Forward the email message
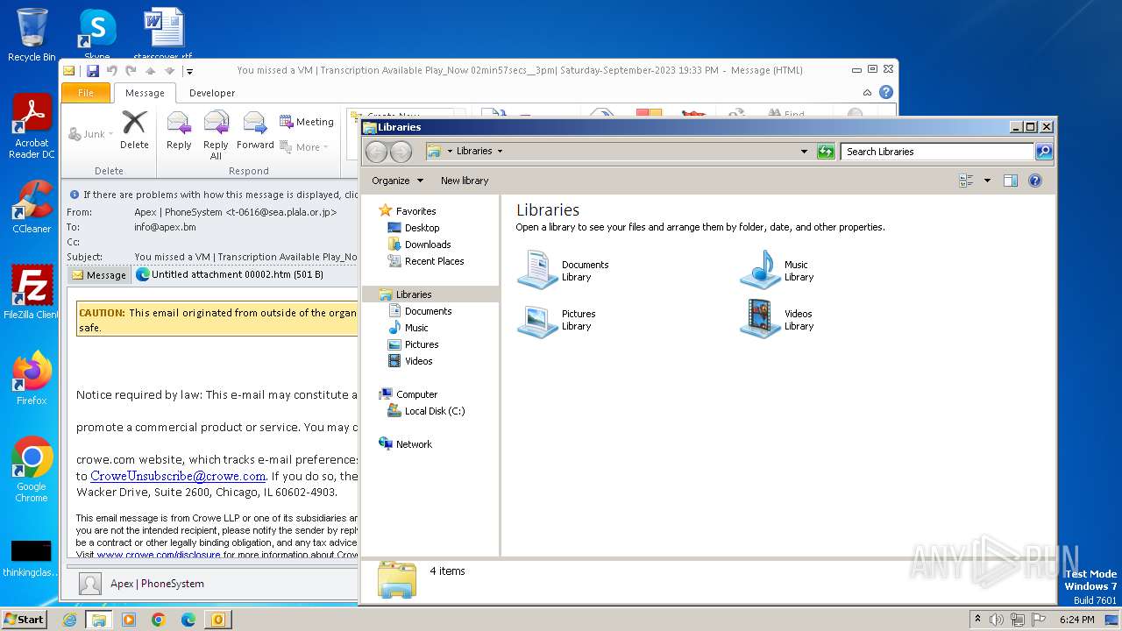Screen dimensions: 1122x631 [255, 130]
